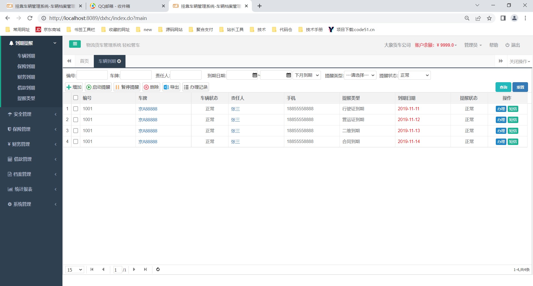Viewport: 533px width, 286px height.
Task: Open the reminder type (提醒类型) dropdown
Action: pyautogui.click(x=360, y=75)
